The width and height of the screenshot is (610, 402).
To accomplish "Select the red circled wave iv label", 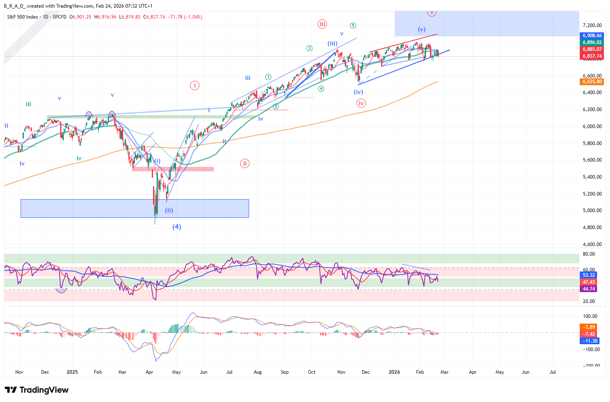I will pyautogui.click(x=361, y=103).
